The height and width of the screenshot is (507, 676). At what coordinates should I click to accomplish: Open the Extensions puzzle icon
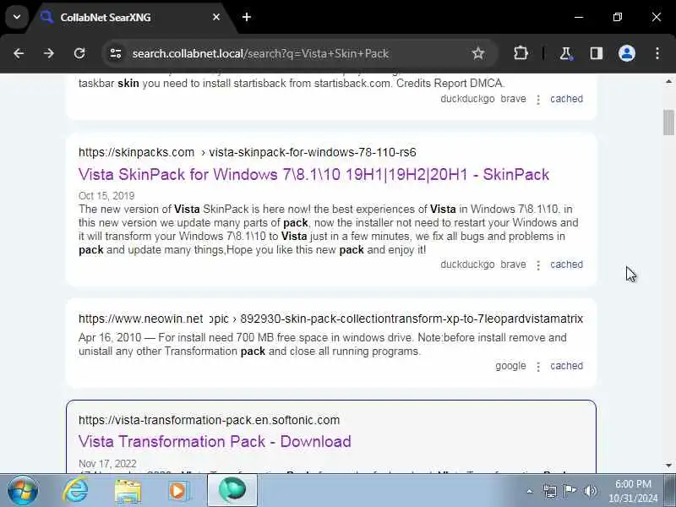pos(521,53)
